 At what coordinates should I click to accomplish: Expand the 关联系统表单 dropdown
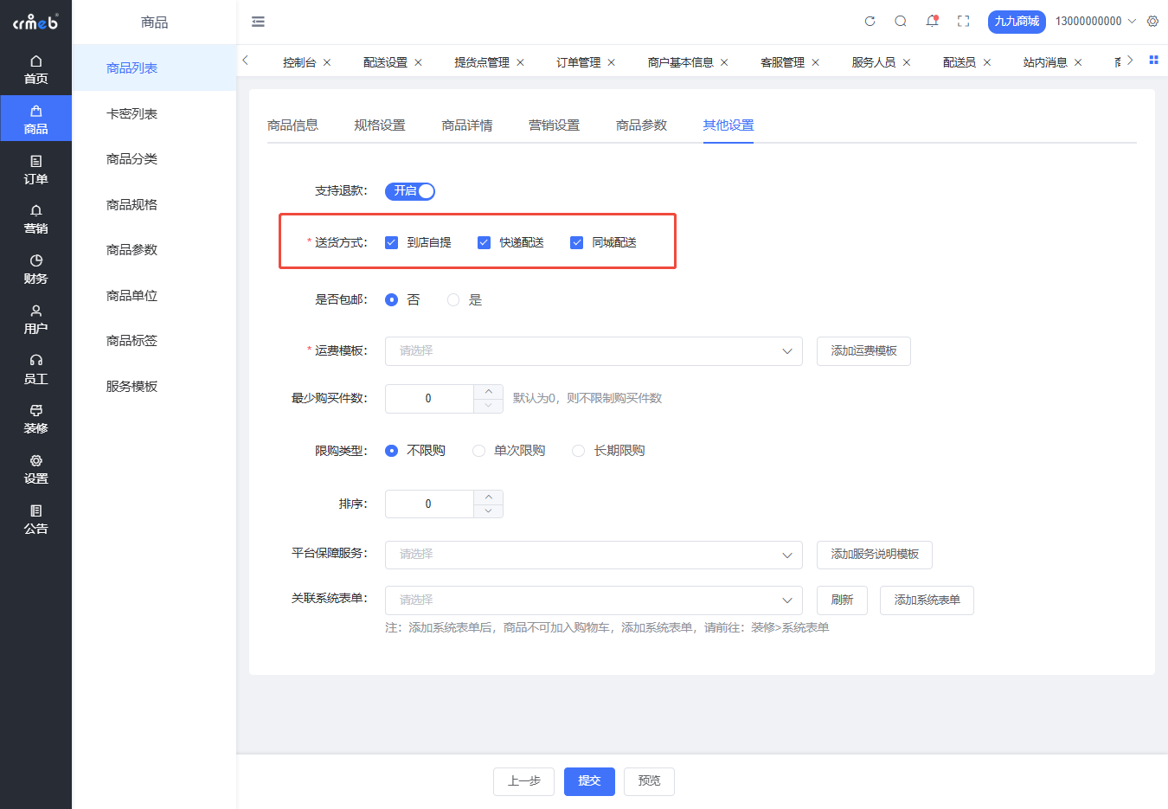point(594,600)
